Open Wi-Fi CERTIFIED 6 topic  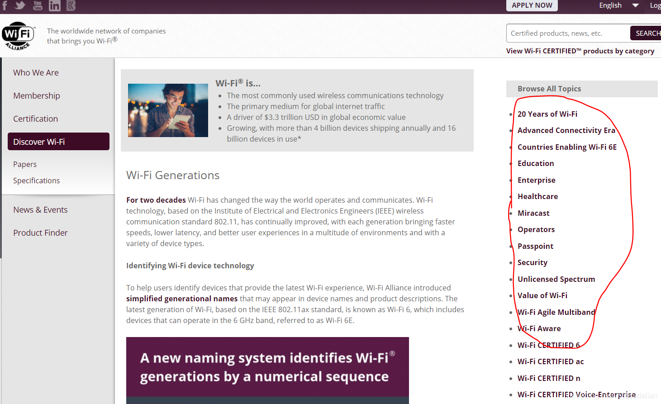(549, 345)
